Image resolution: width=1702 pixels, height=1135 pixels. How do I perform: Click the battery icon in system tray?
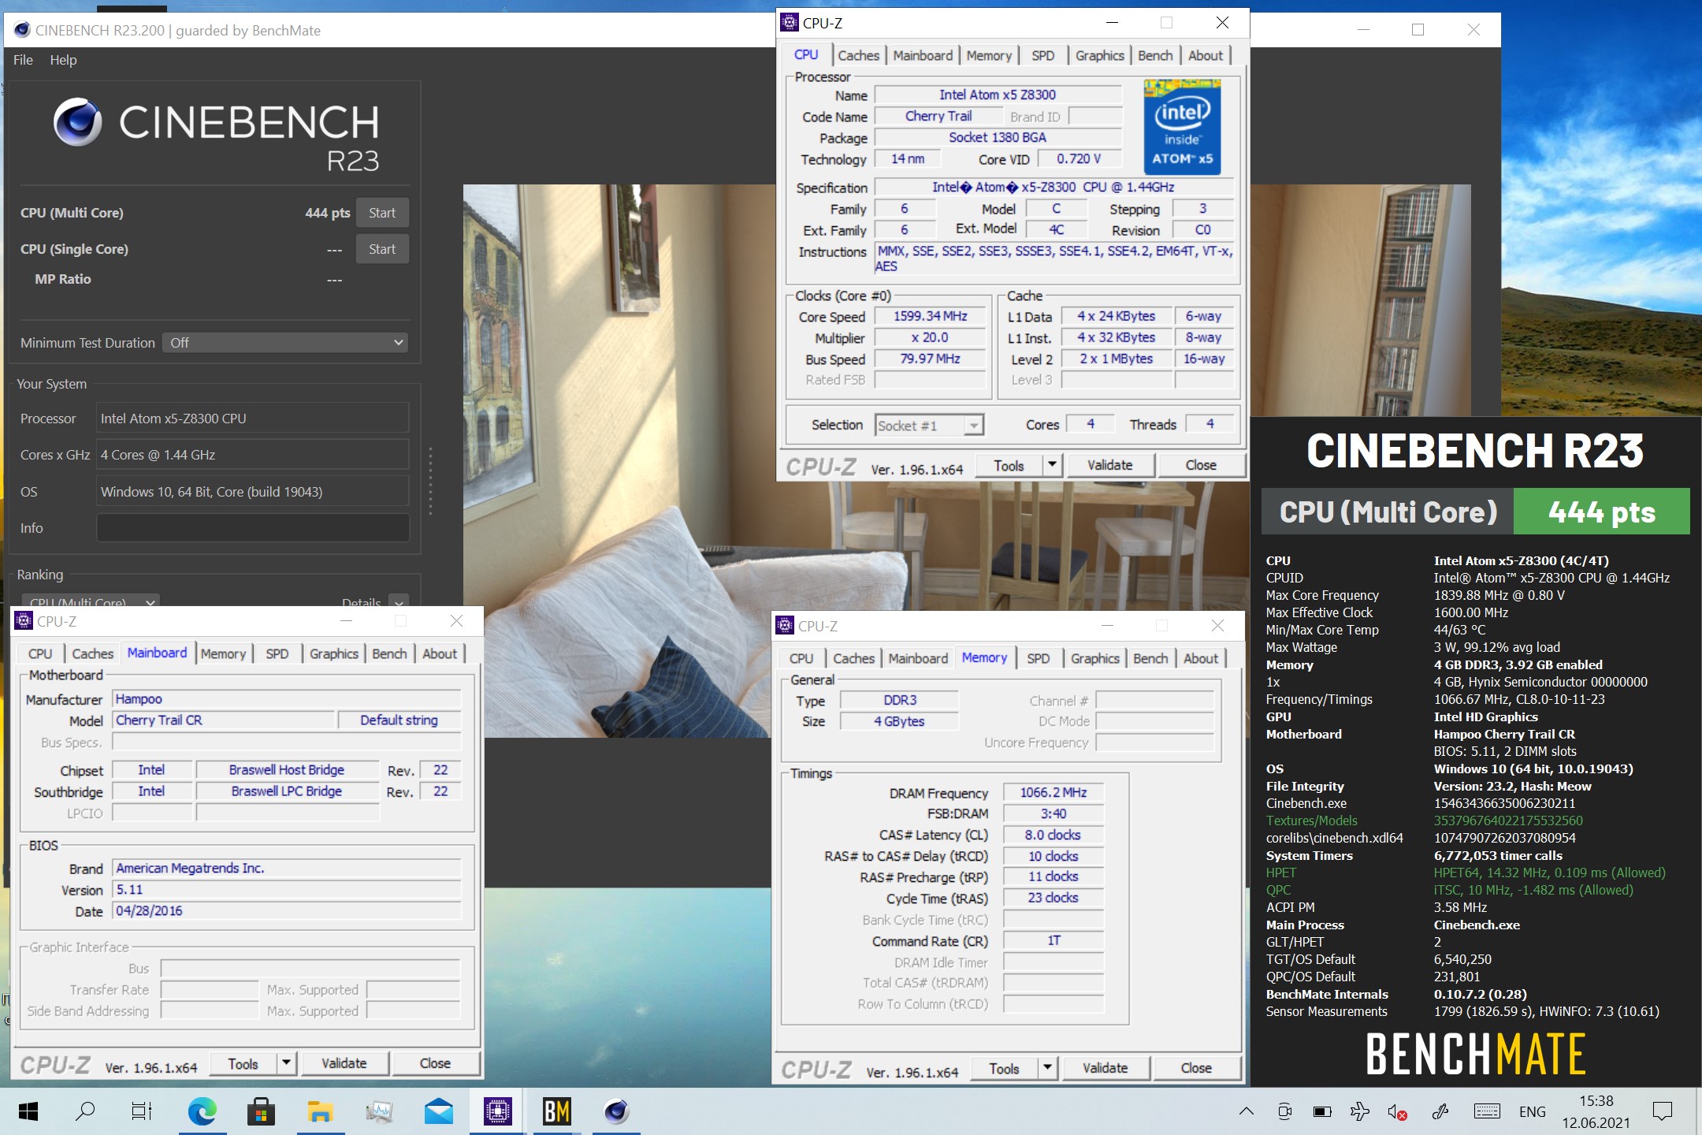coord(1321,1112)
